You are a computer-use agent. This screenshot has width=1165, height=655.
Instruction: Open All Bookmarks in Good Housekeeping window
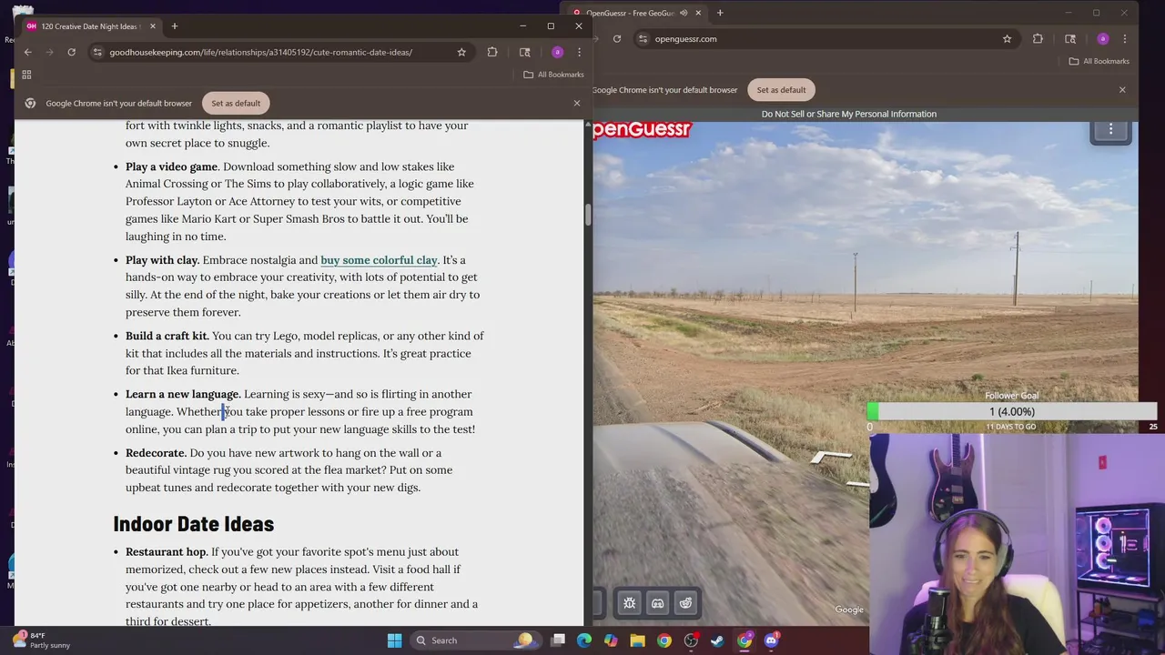[553, 75]
